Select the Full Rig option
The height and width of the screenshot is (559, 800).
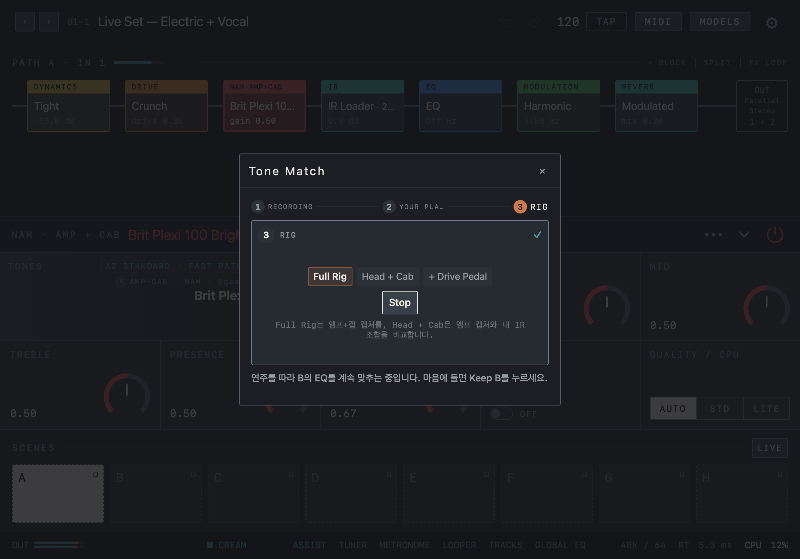(330, 276)
